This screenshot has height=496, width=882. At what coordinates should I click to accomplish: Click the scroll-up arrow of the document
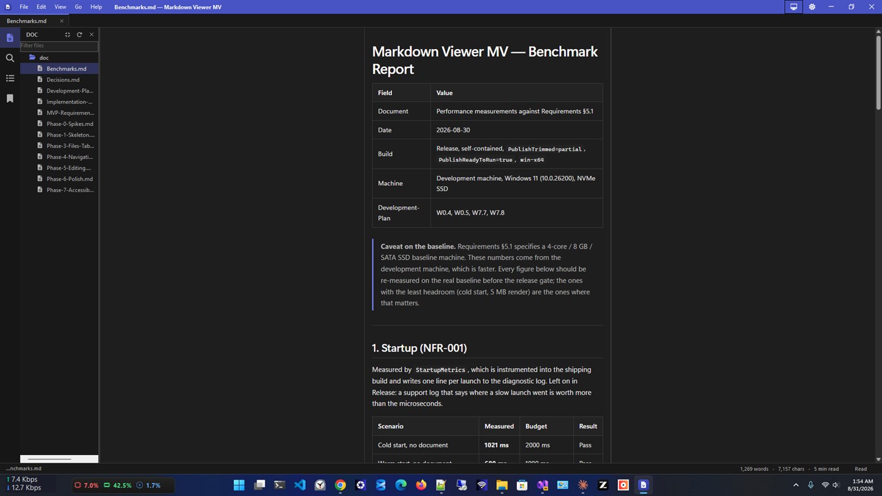pyautogui.click(x=878, y=31)
